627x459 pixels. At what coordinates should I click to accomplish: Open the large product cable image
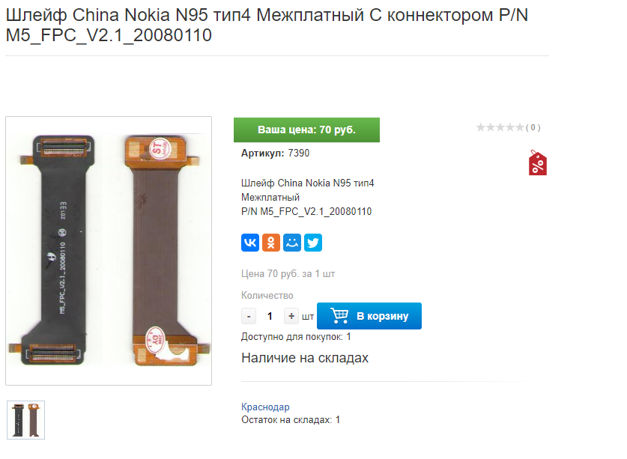pos(109,251)
